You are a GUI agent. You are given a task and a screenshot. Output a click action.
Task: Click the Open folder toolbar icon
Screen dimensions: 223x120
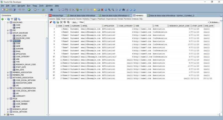[7, 10]
